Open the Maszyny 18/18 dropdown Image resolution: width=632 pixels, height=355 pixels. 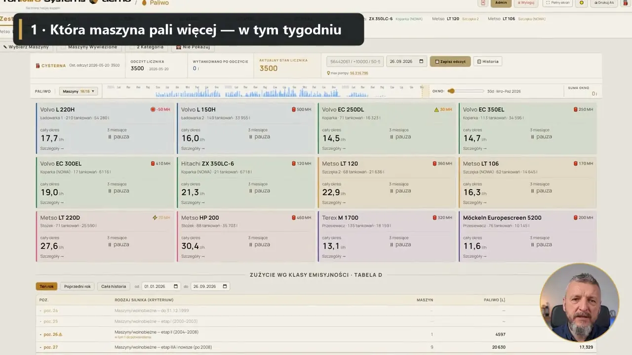click(x=79, y=91)
